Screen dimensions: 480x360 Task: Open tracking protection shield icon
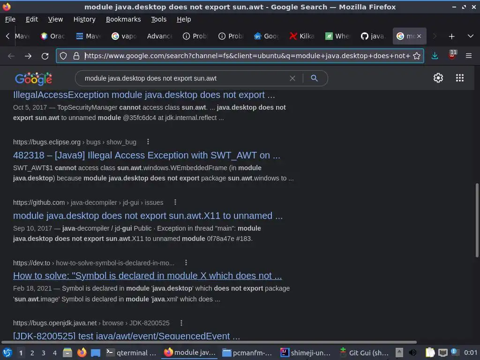click(x=63, y=56)
